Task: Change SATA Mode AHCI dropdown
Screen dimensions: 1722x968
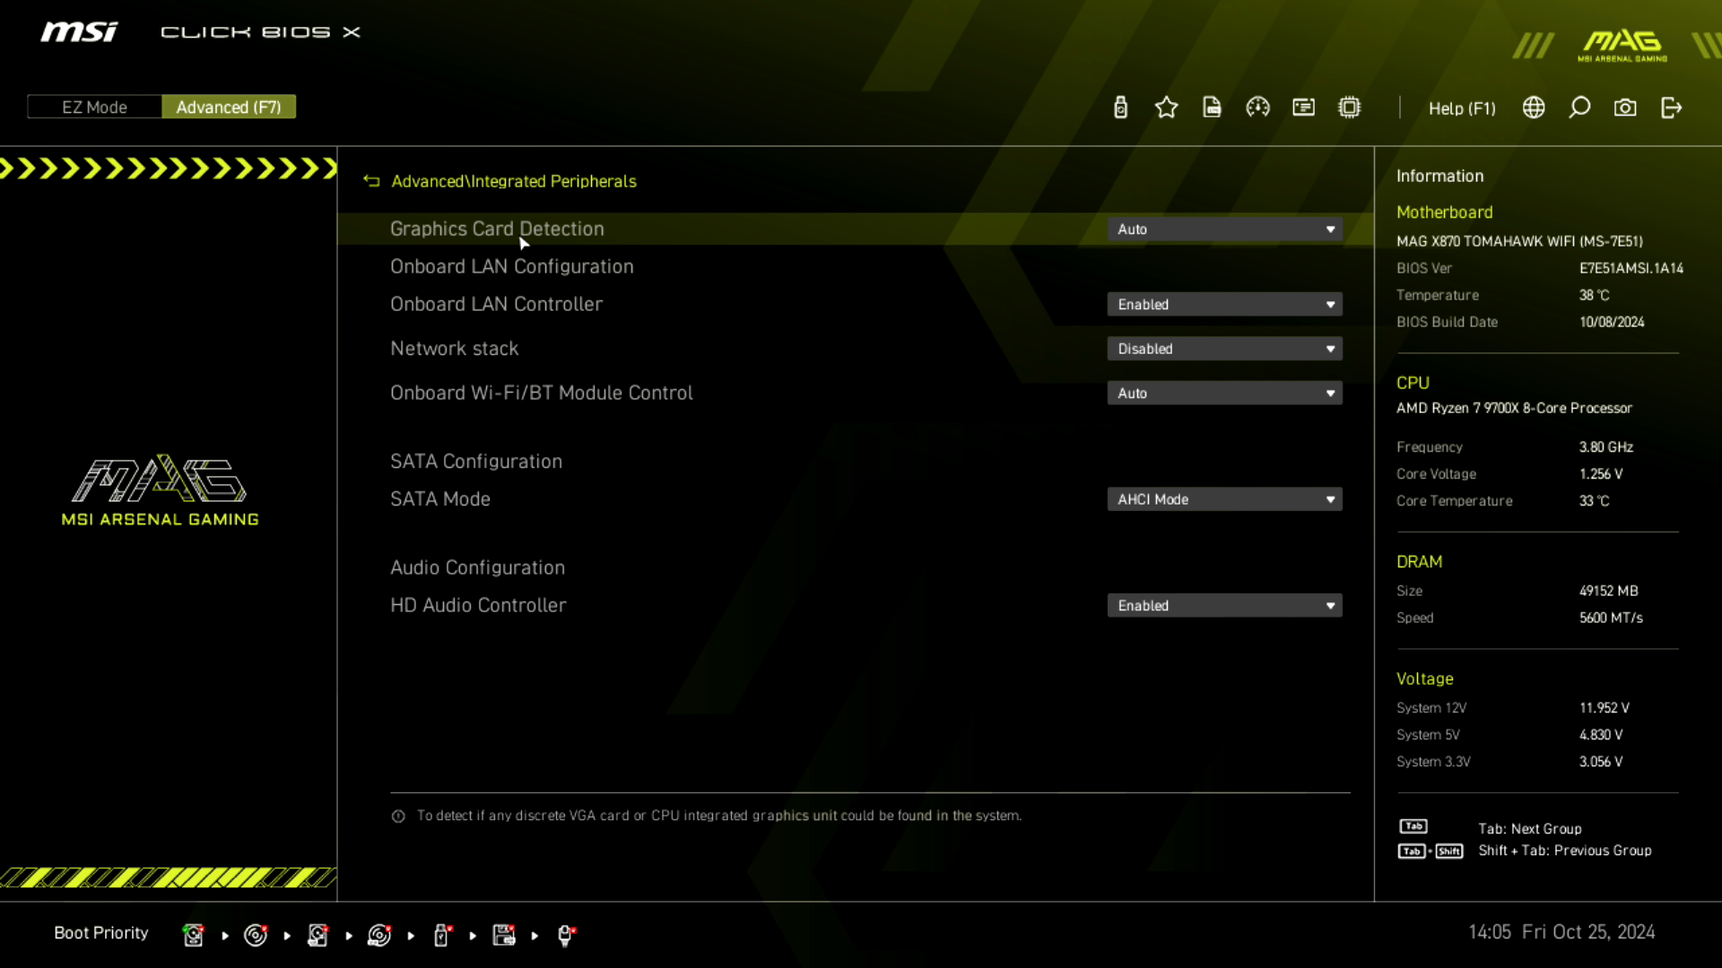Action: [1224, 499]
